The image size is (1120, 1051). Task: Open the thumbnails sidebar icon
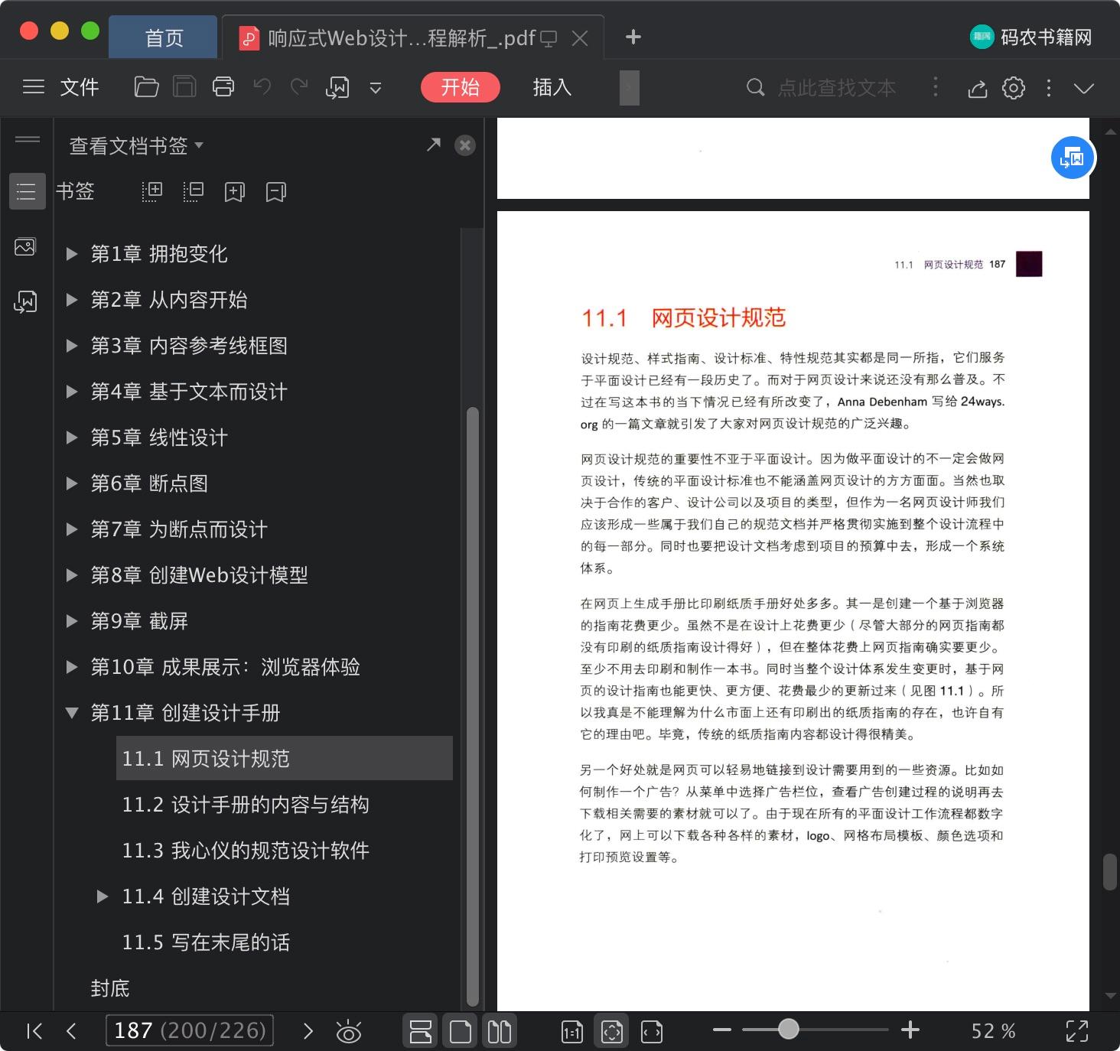pyautogui.click(x=25, y=247)
